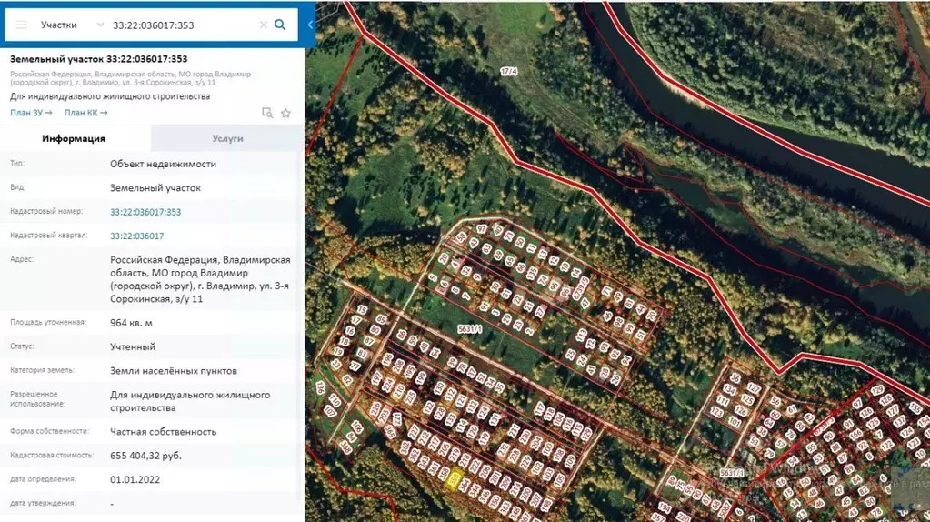The height and width of the screenshot is (522, 930).
Task: Collapse the info panel with the left chevron
Action: 310,25
